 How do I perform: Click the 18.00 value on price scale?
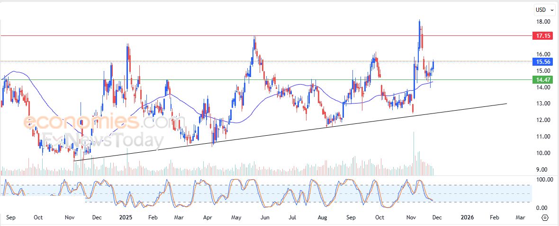(x=542, y=22)
